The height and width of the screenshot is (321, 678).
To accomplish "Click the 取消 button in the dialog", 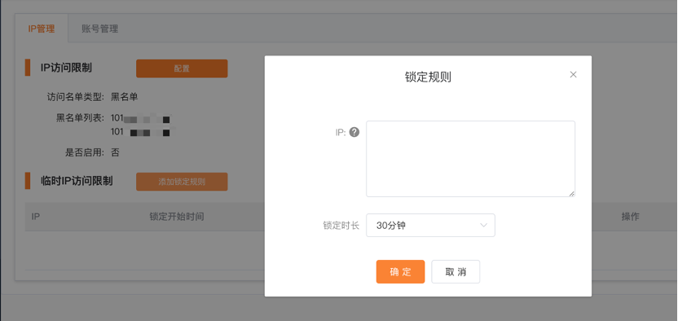I will pyautogui.click(x=456, y=272).
